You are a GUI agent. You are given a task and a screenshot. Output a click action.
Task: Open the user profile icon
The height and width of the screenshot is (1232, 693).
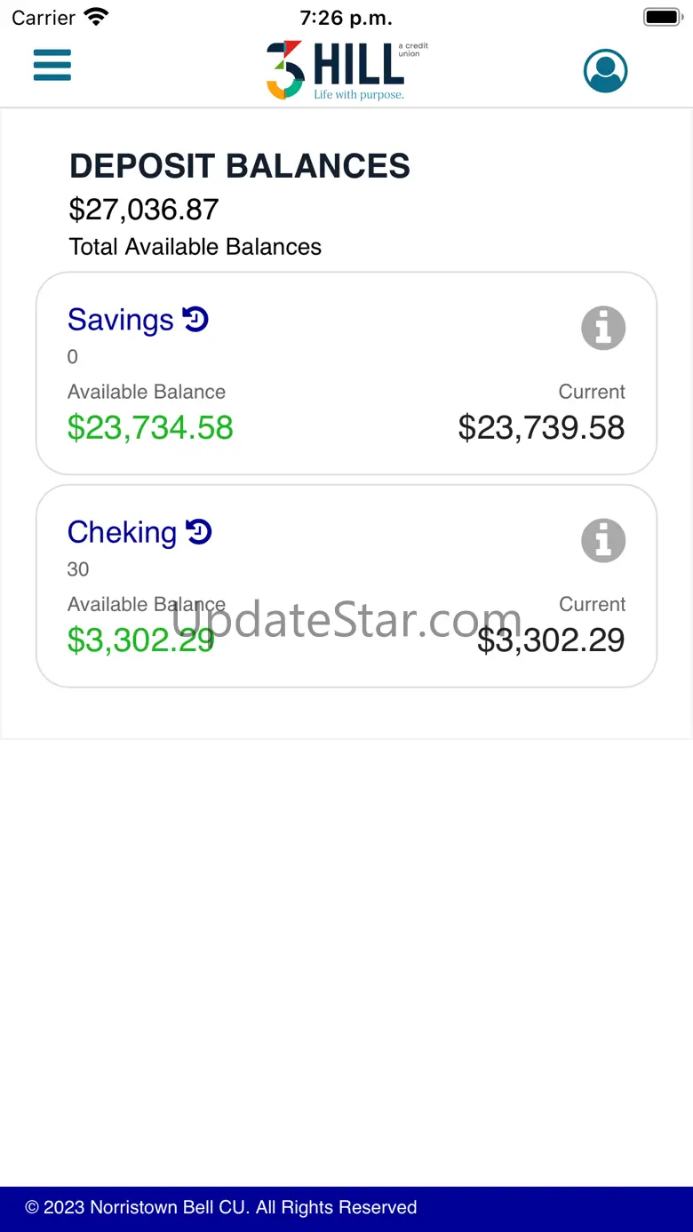point(606,70)
